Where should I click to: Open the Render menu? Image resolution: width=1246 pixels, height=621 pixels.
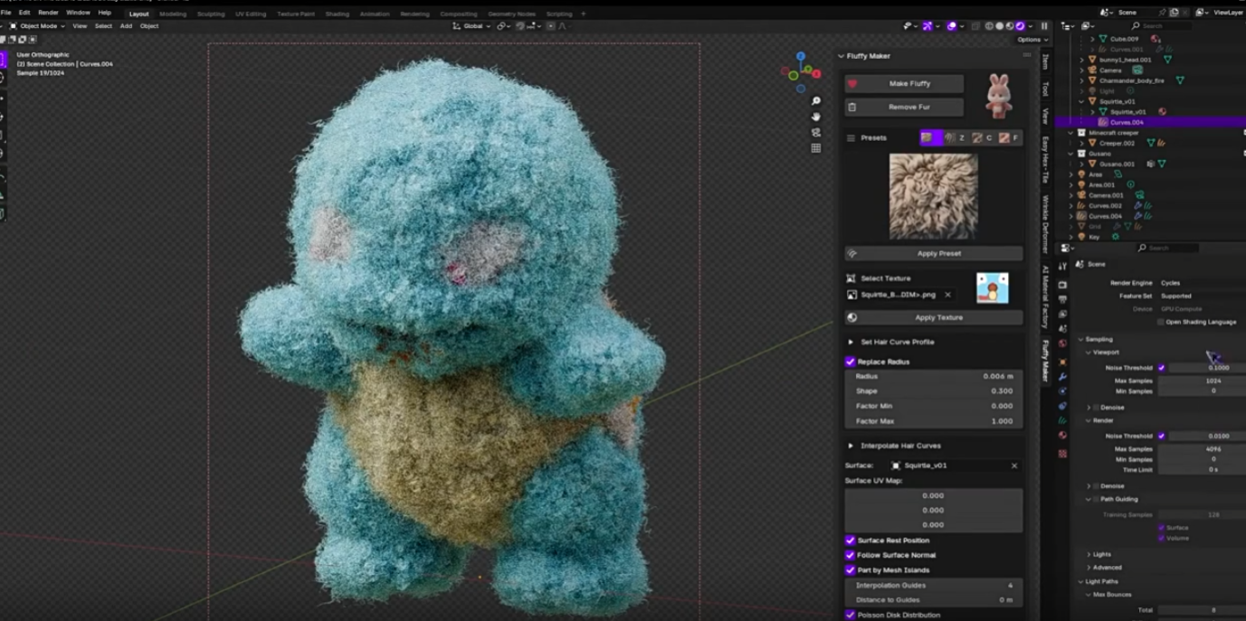pos(48,13)
